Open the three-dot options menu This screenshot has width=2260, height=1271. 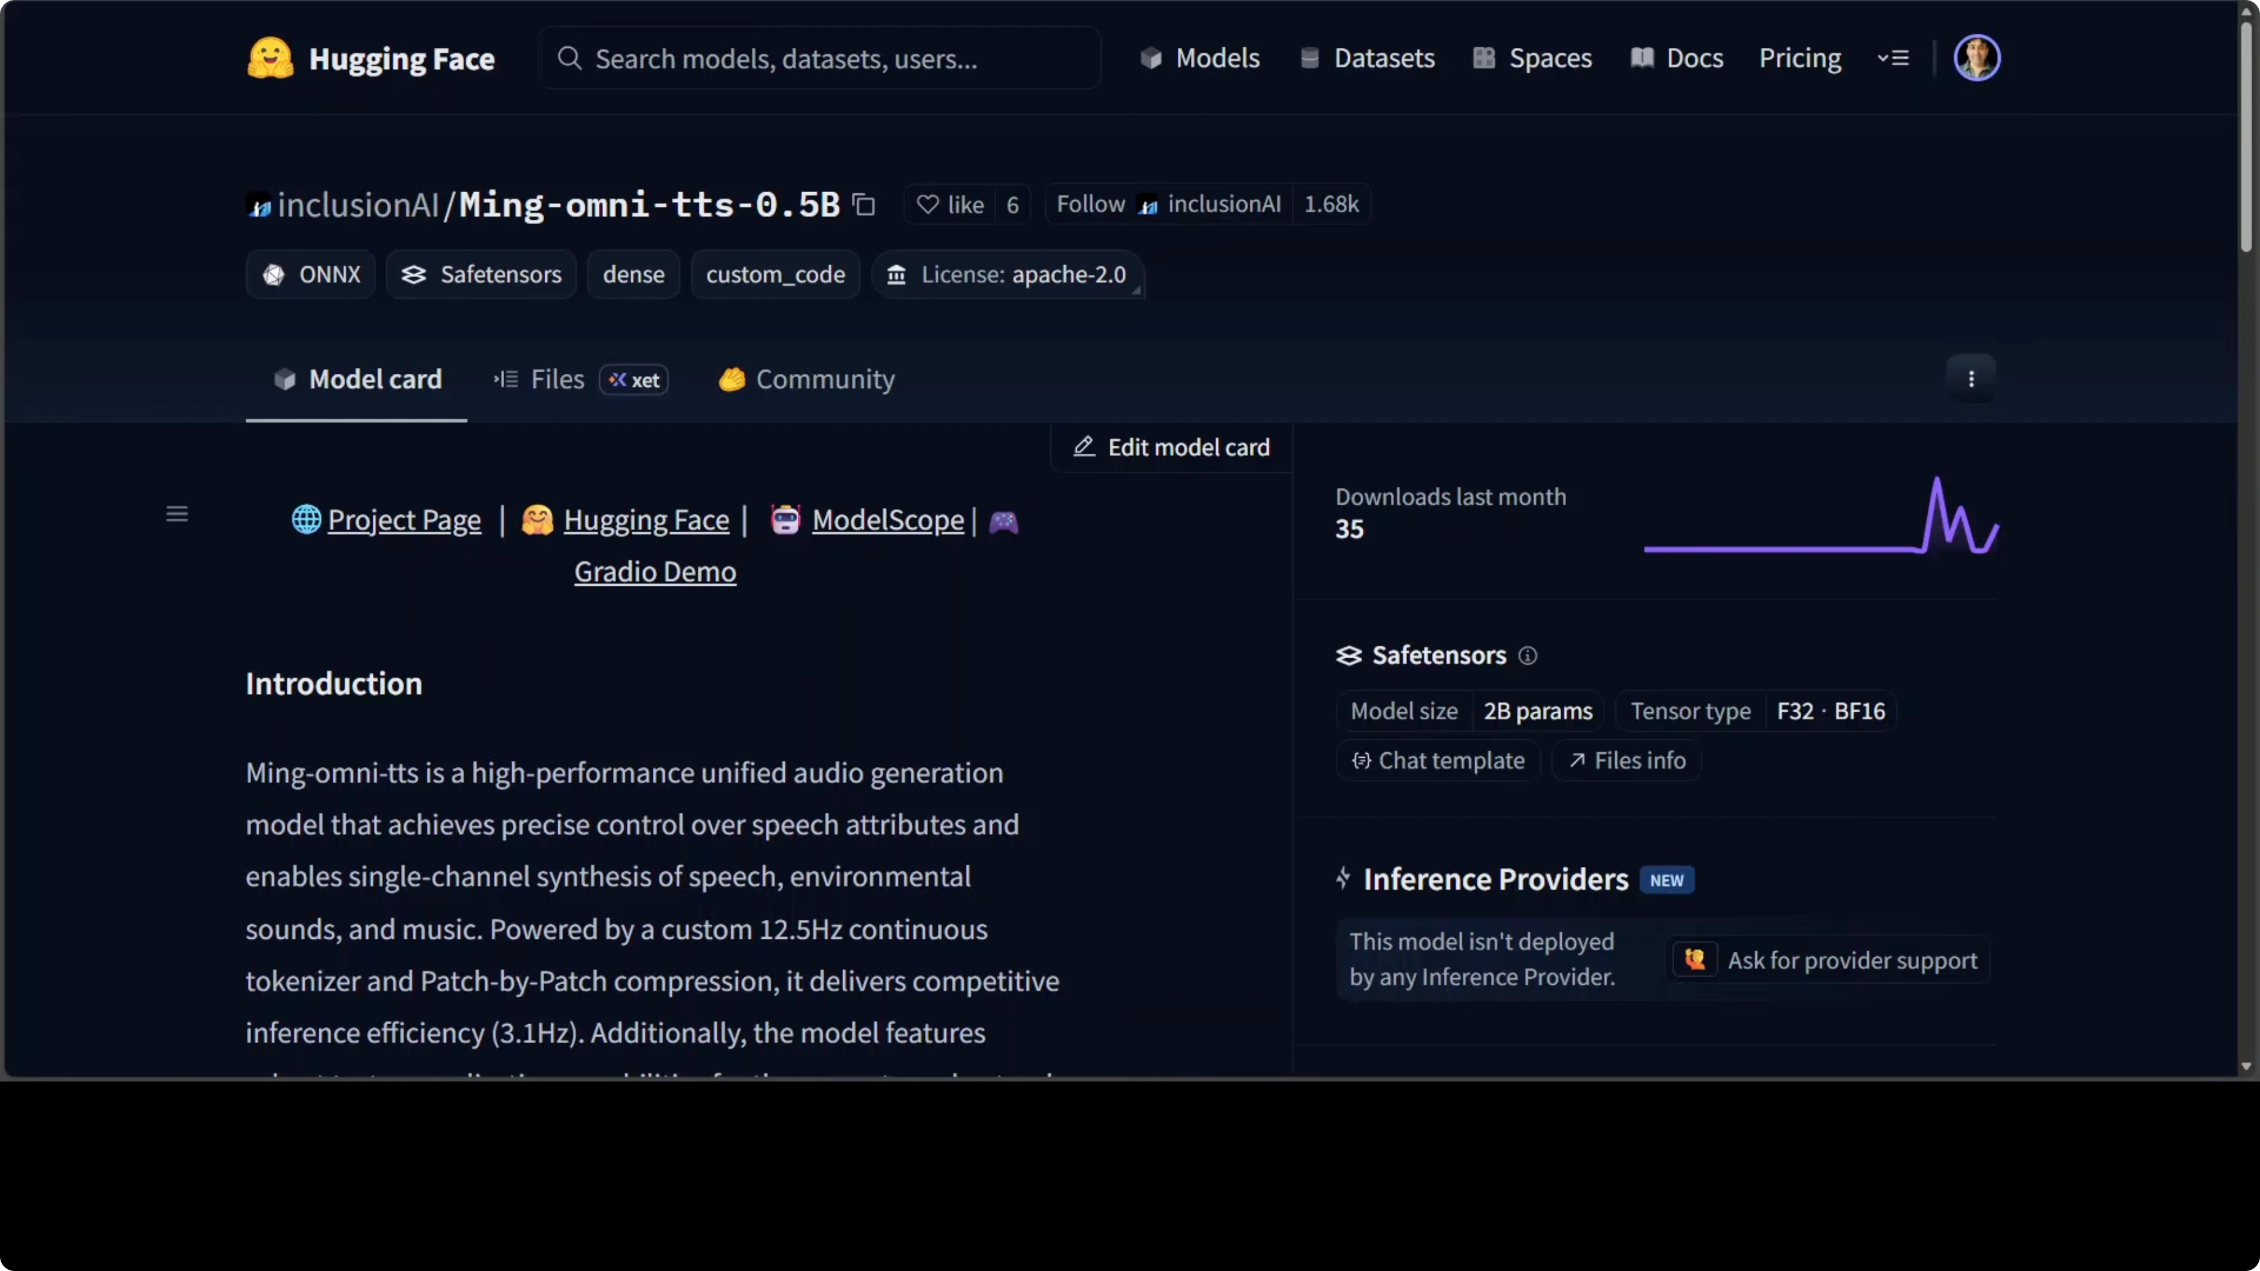click(x=1971, y=378)
